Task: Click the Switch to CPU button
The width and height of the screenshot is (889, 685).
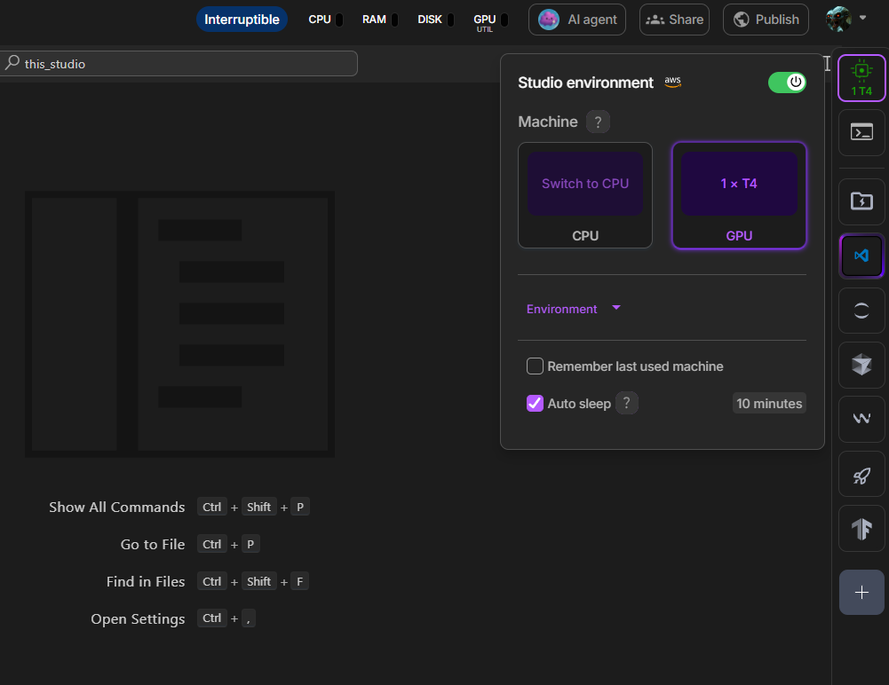Action: [x=584, y=185]
